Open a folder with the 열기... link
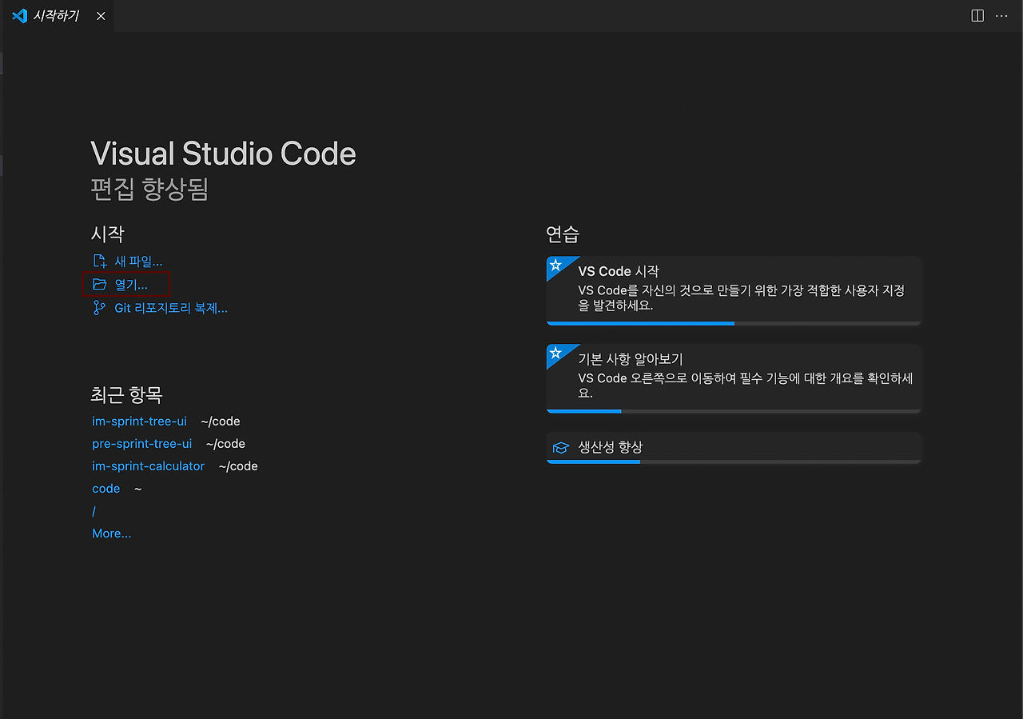Screen dimensions: 1023x719 point(131,285)
